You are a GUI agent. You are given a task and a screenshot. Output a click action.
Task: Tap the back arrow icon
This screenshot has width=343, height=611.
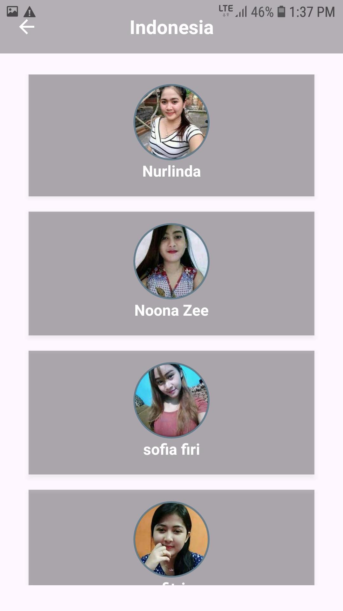[x=27, y=27]
